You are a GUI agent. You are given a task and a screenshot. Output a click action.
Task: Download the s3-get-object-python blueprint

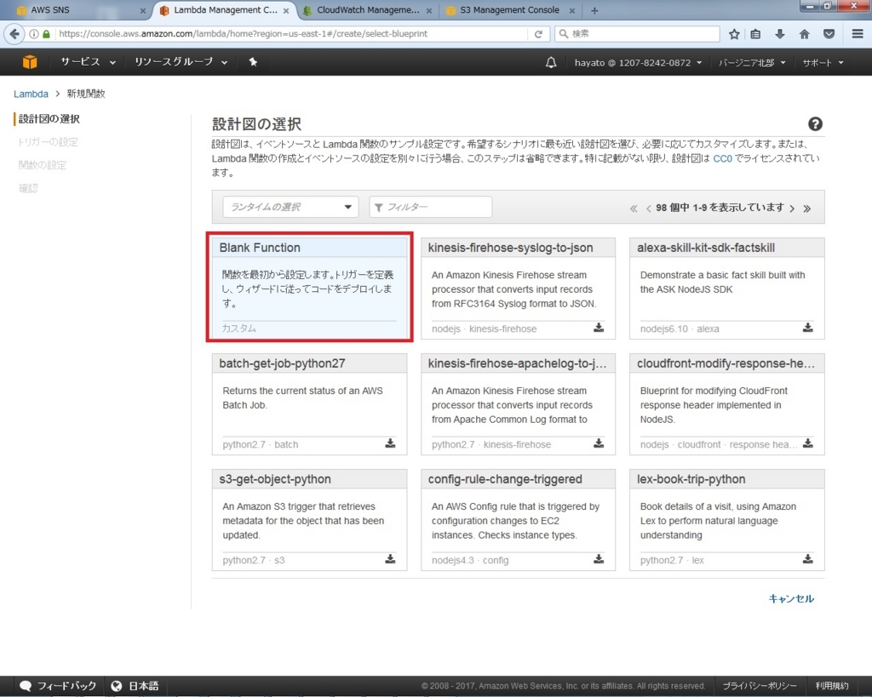(x=390, y=558)
